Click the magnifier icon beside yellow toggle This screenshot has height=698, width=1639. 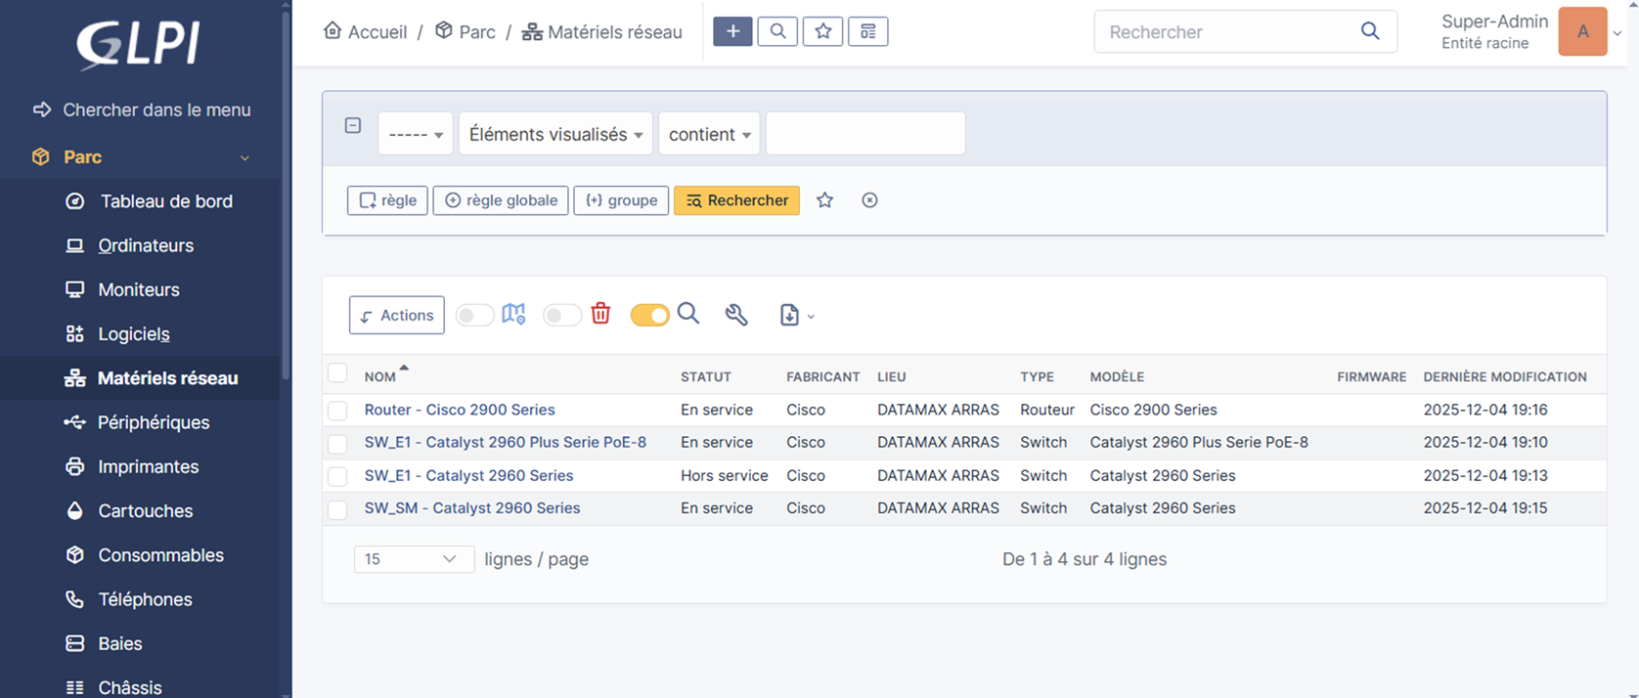688,313
